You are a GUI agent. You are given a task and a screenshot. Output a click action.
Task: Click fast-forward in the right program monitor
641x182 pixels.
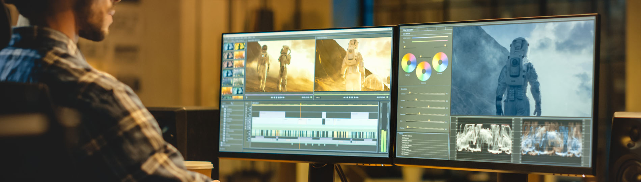(x=357, y=97)
